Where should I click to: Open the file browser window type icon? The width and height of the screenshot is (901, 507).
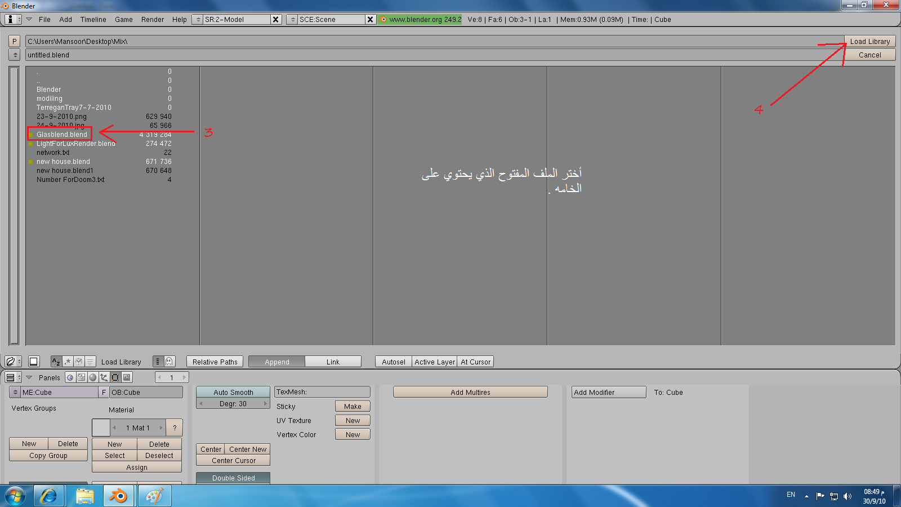pyautogui.click(x=12, y=362)
